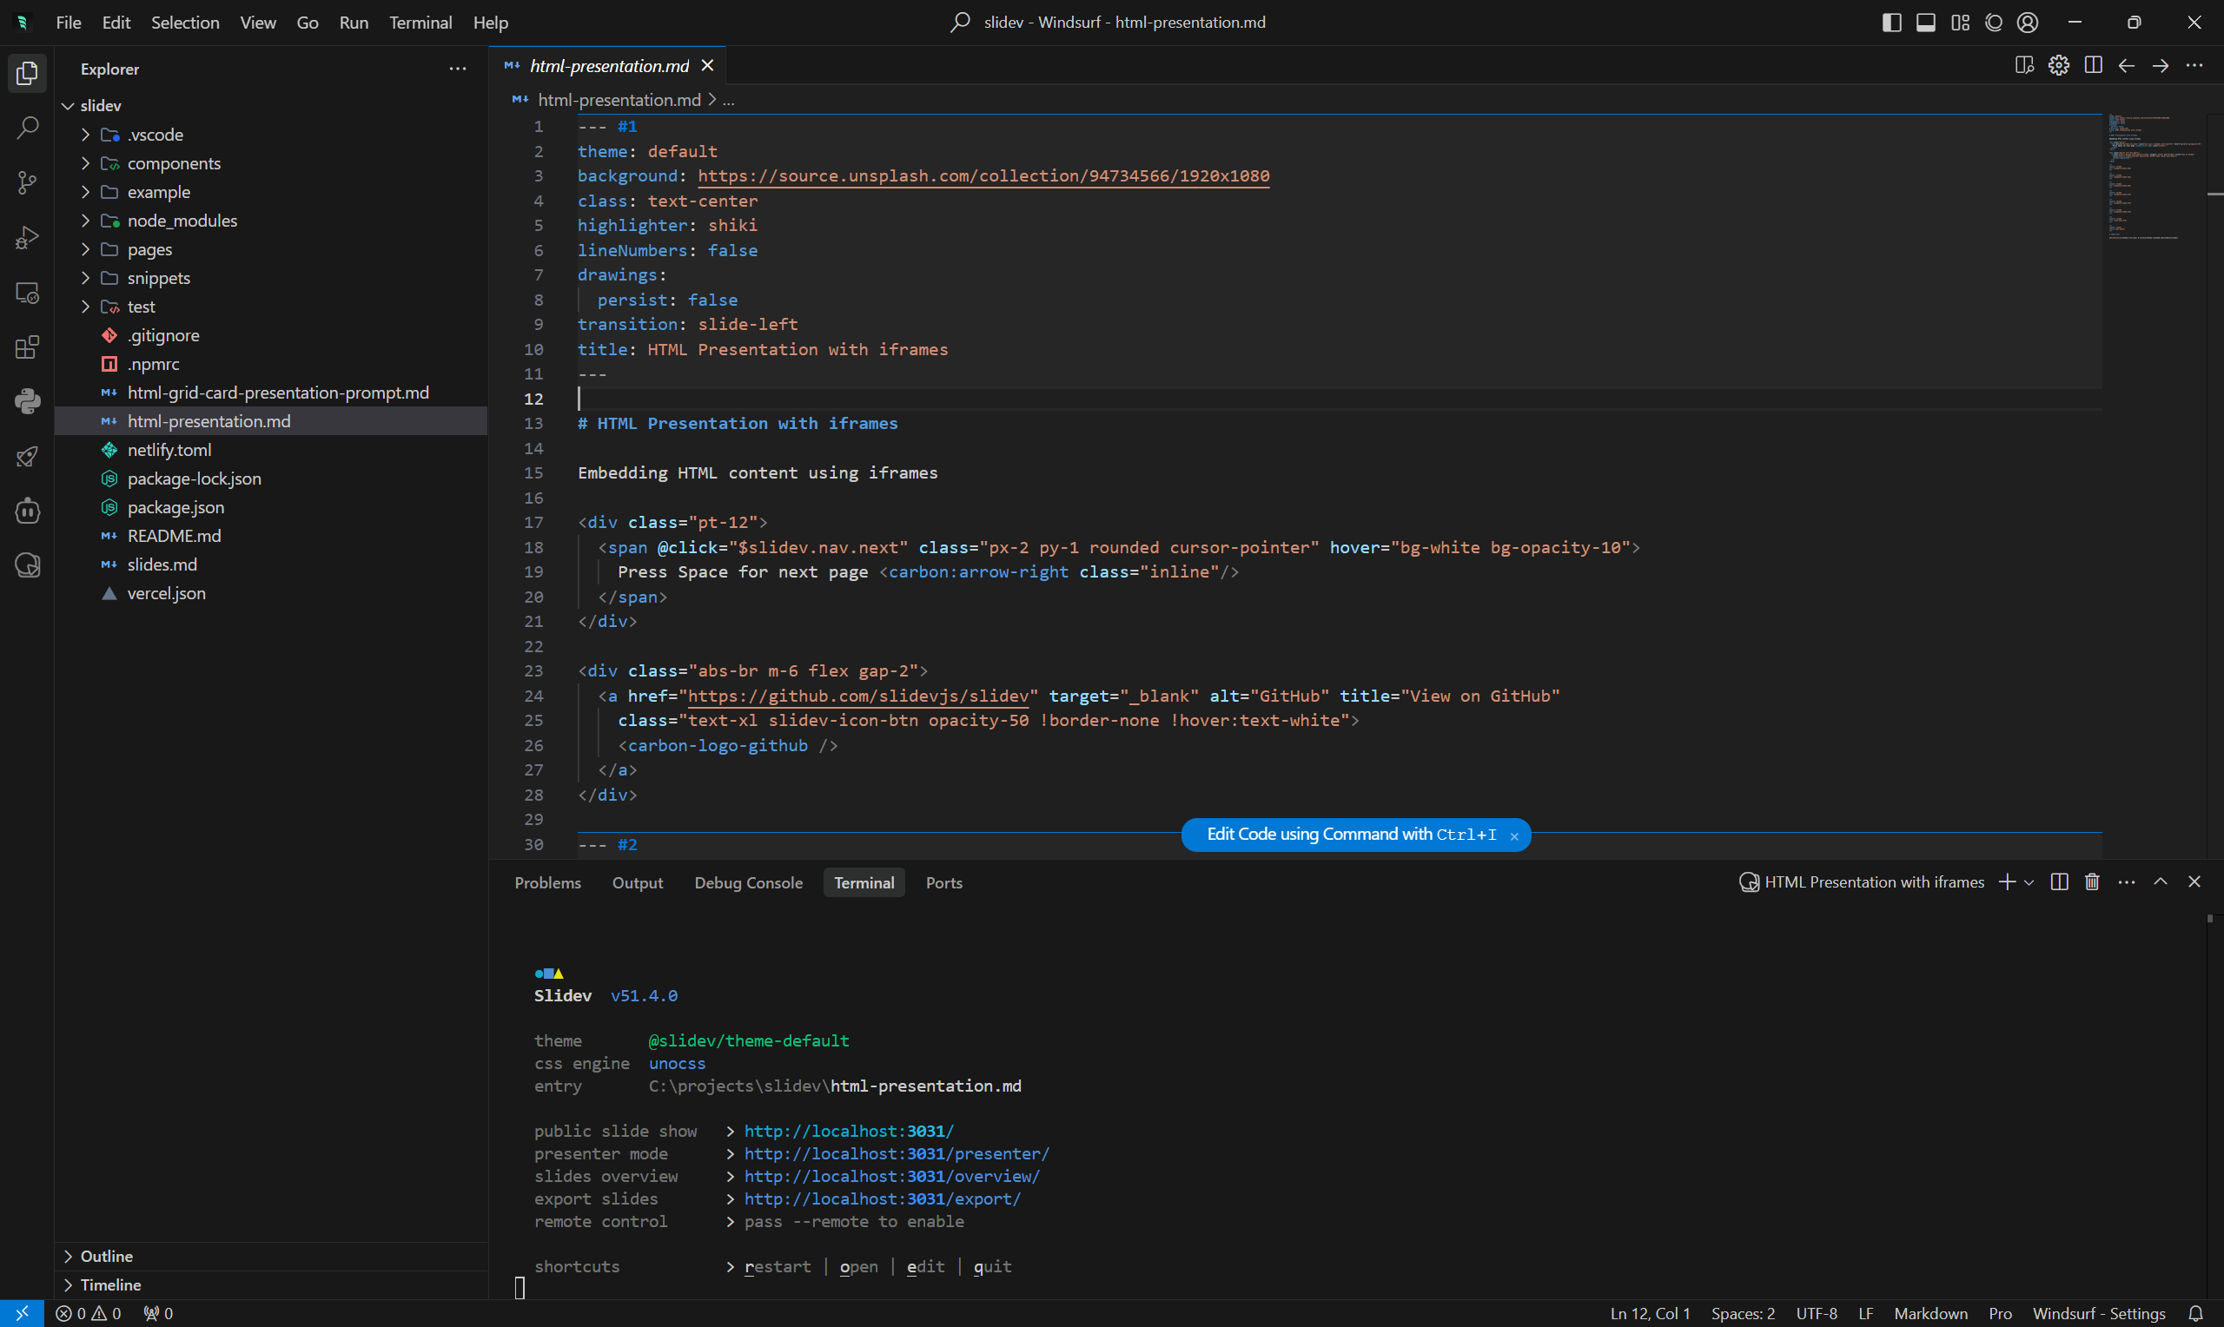Open the Search view in activity bar
The width and height of the screenshot is (2224, 1327).
[x=27, y=128]
